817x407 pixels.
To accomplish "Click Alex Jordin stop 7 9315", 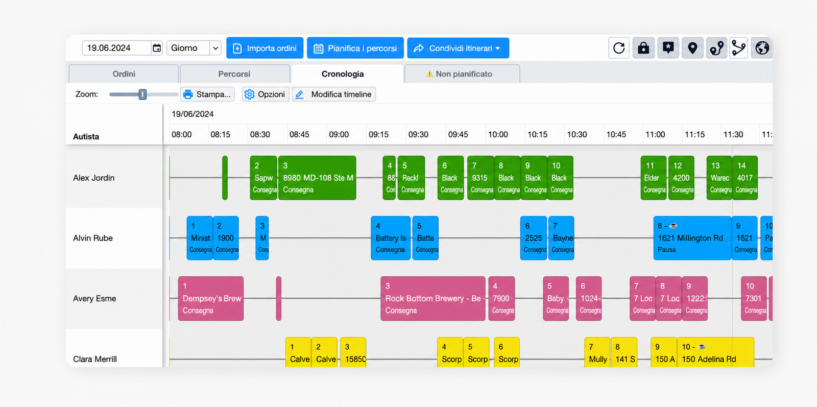I will click(x=480, y=178).
